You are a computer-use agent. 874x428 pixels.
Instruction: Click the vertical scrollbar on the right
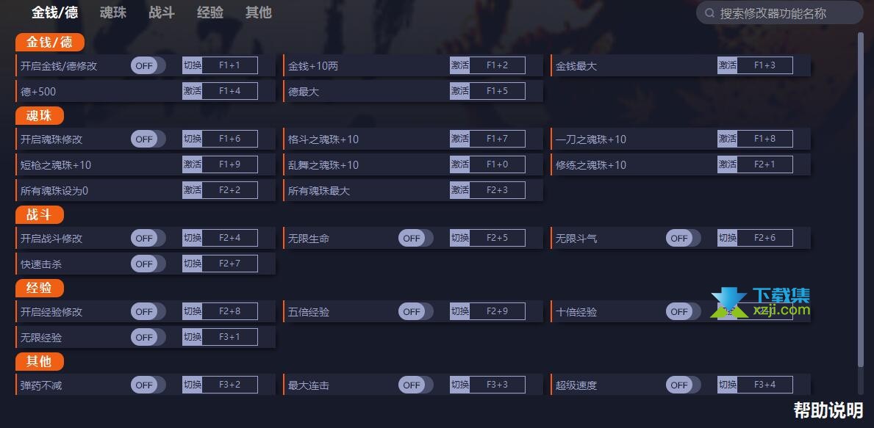861,214
